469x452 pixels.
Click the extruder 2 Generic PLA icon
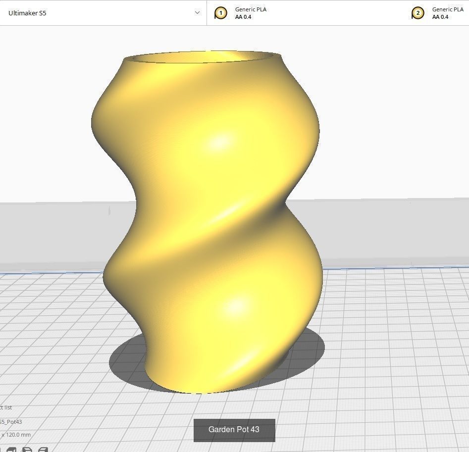click(x=417, y=13)
